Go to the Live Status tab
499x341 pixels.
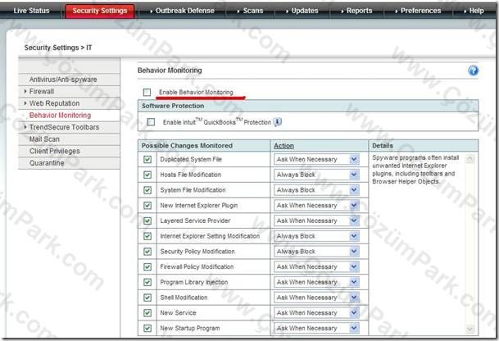click(x=31, y=11)
